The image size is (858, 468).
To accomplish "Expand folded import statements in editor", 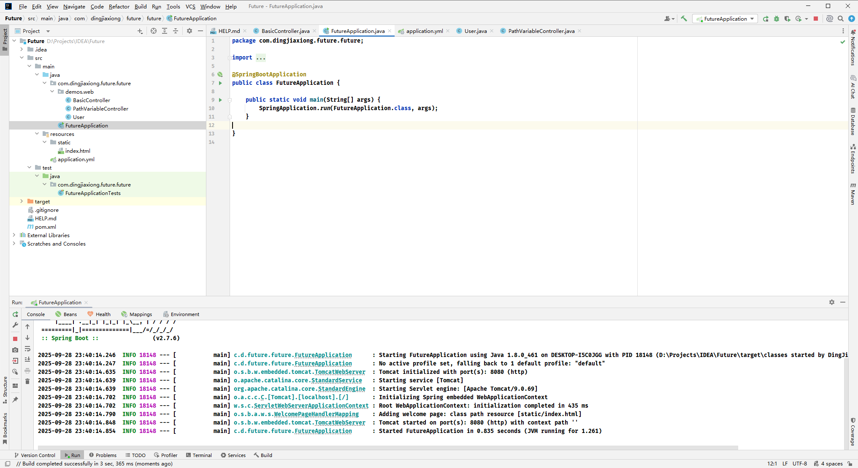I will (261, 58).
